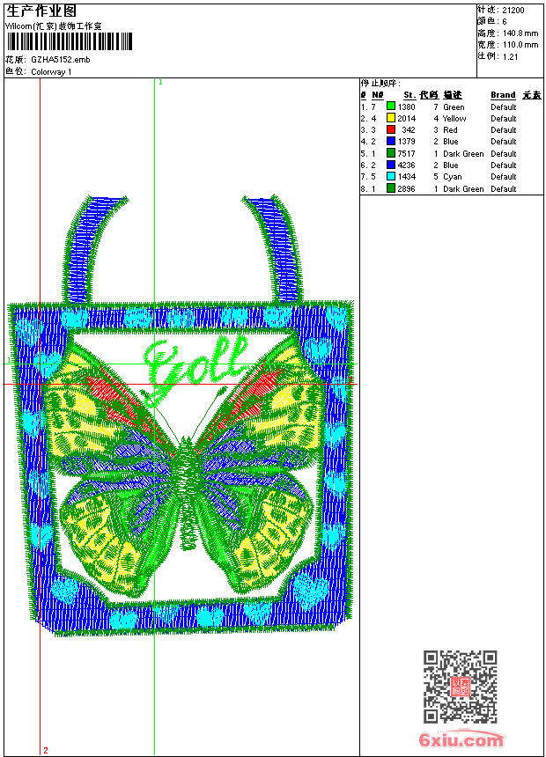The image size is (546, 757).
Task: Open the 6xiu.com link
Action: [x=461, y=739]
